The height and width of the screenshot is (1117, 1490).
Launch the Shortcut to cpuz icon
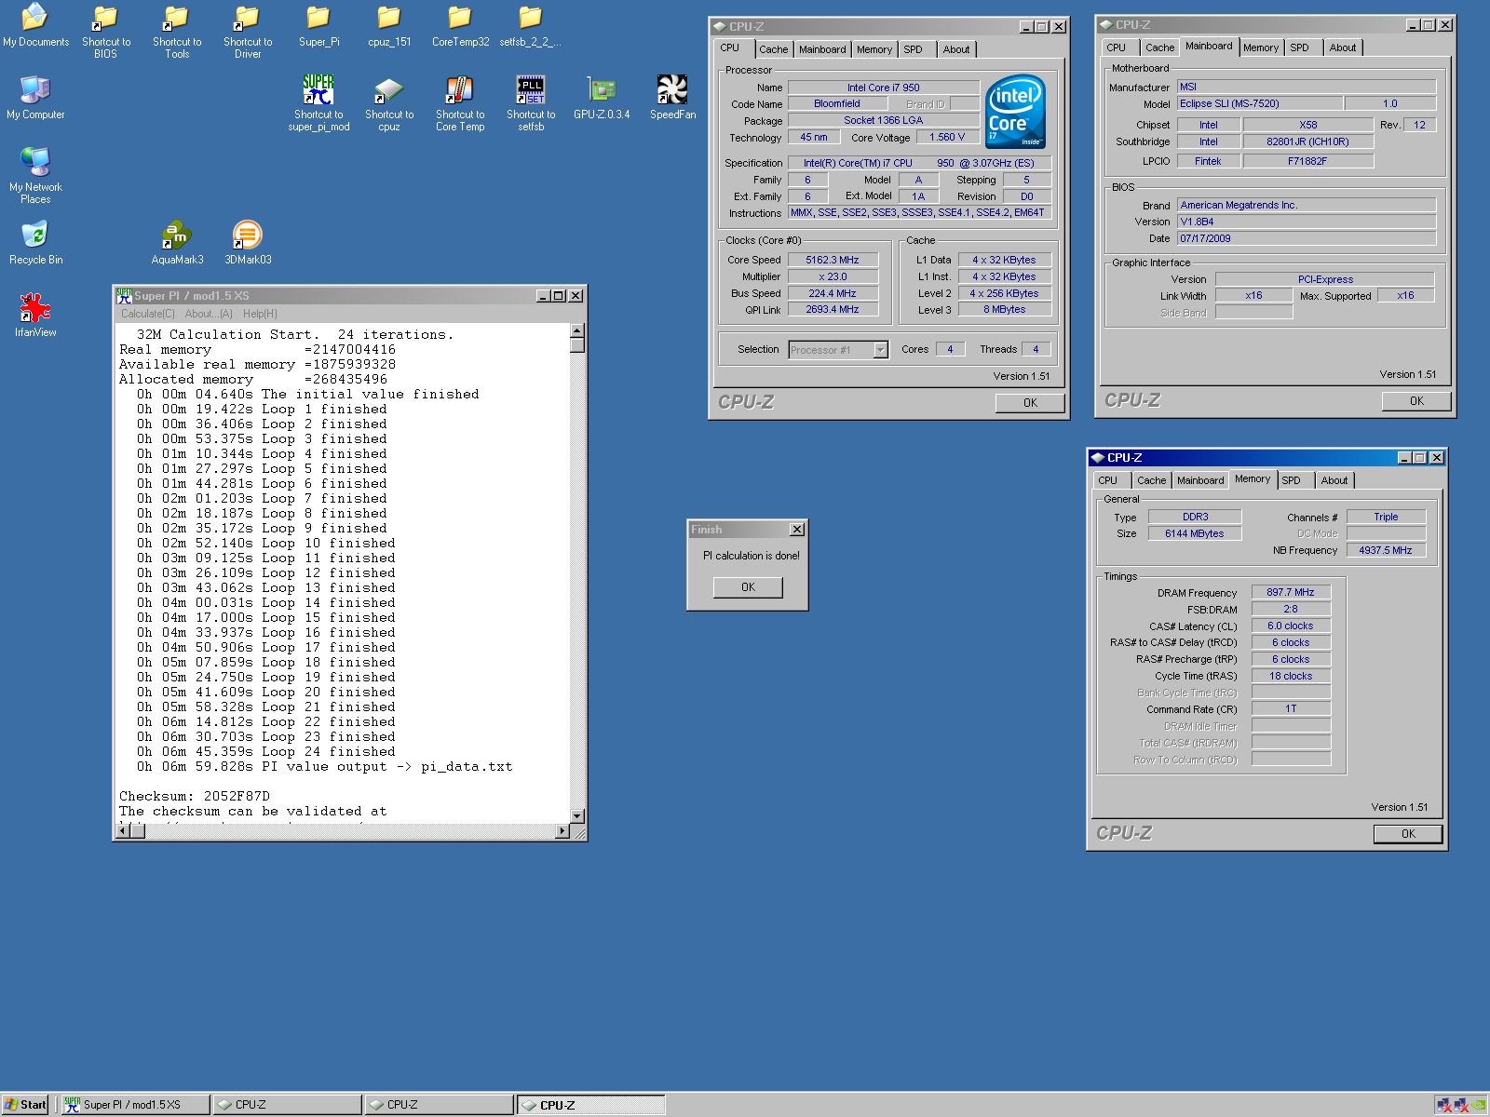pos(389,103)
